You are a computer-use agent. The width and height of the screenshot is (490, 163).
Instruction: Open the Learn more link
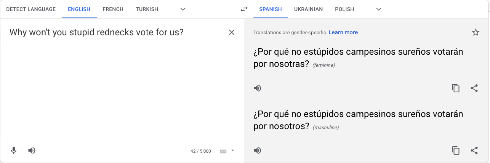tap(343, 32)
